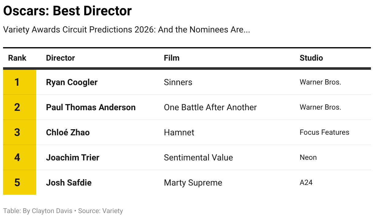The height and width of the screenshot is (218, 374).
Task: Click the Rank column header
Action: point(17,58)
